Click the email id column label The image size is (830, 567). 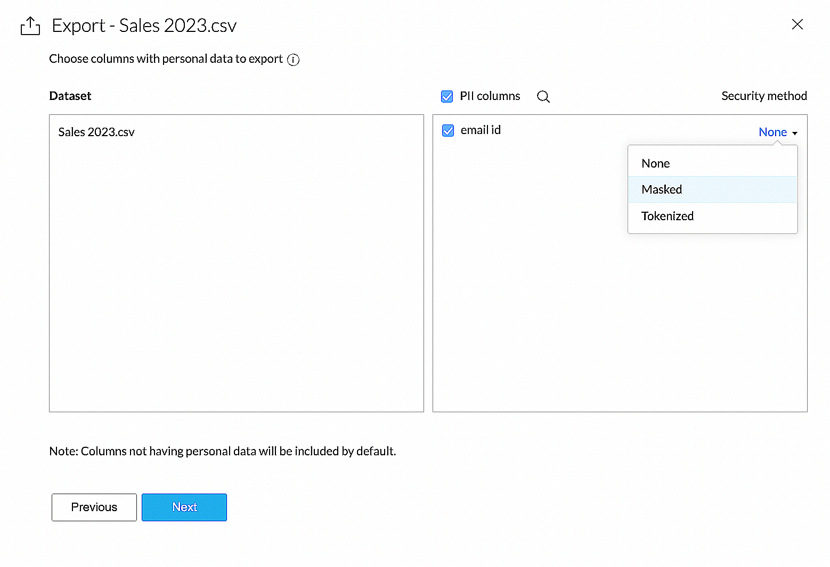point(481,130)
